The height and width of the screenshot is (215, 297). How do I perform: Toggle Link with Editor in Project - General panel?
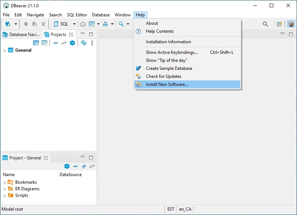tap(92, 166)
